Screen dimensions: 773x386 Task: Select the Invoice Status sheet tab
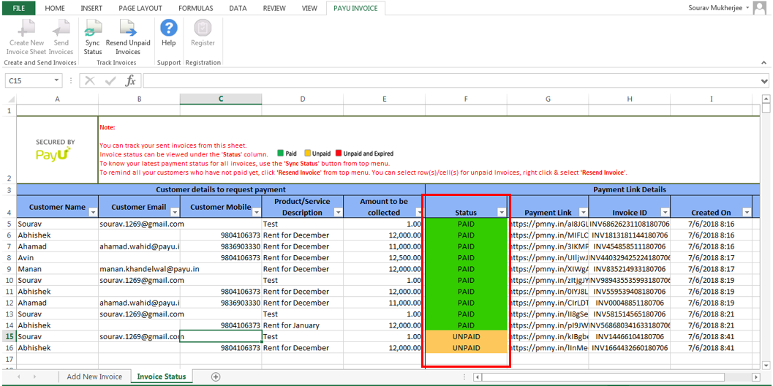(x=162, y=376)
